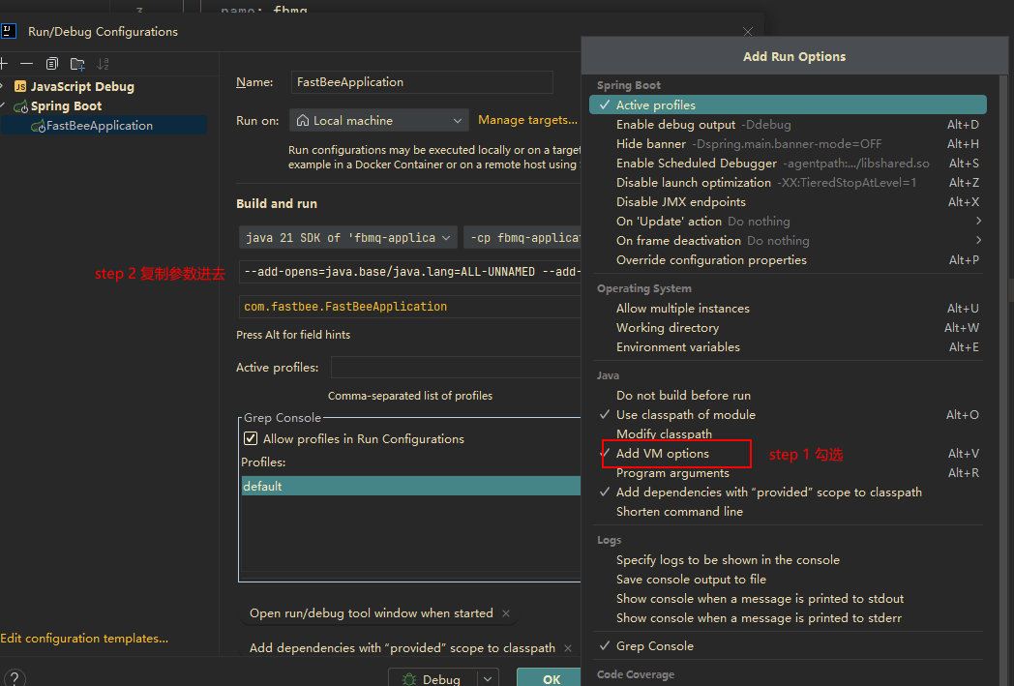The image size is (1014, 686).
Task: Select Shorten command line option
Action: click(788, 512)
